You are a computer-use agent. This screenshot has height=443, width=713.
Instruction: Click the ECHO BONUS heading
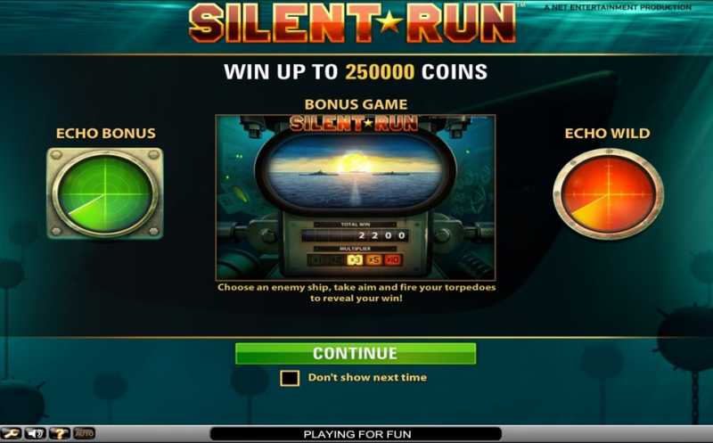[105, 134]
